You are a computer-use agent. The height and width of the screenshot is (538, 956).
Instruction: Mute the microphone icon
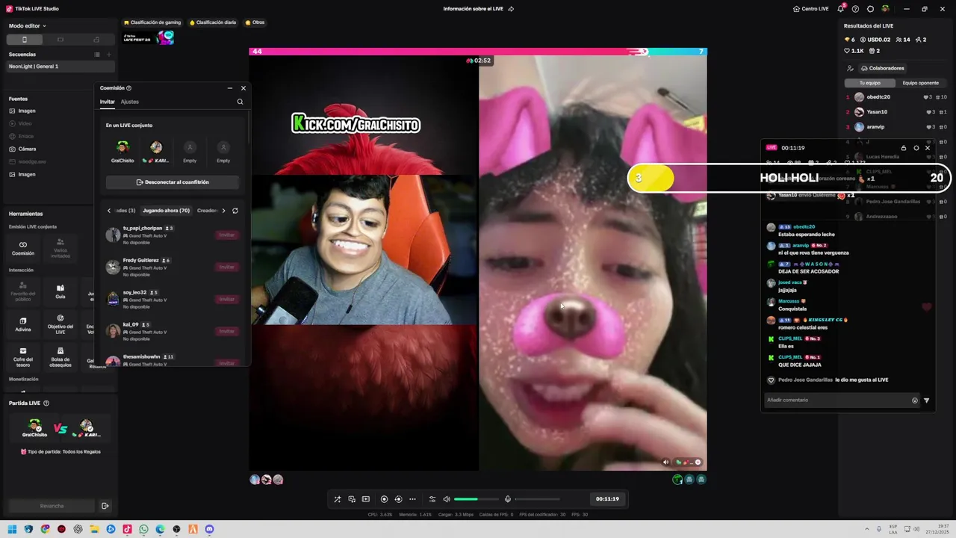508,499
